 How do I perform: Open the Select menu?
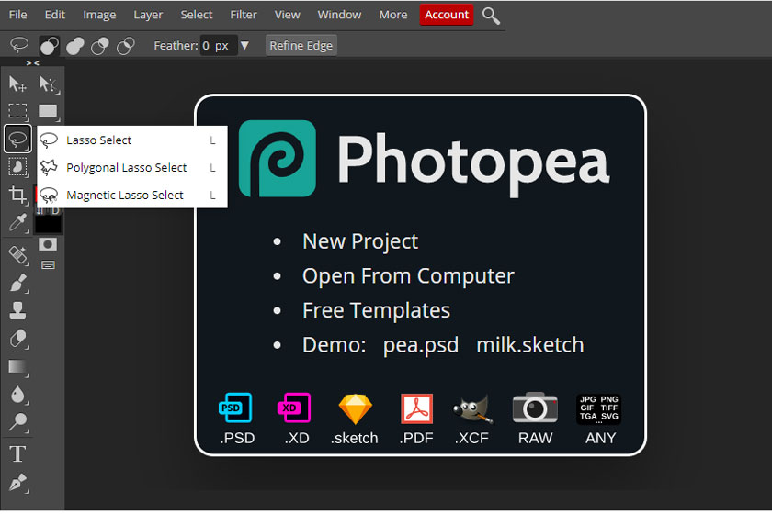196,15
